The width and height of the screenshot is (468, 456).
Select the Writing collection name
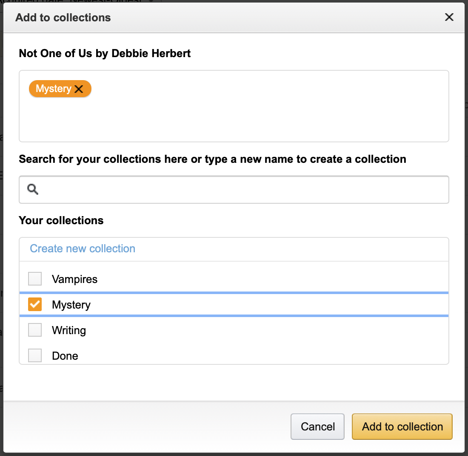(69, 330)
